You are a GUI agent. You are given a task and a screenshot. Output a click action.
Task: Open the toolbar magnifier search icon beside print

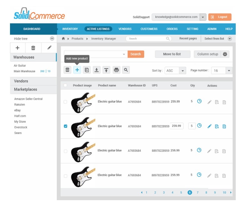pyautogui.click(x=126, y=70)
